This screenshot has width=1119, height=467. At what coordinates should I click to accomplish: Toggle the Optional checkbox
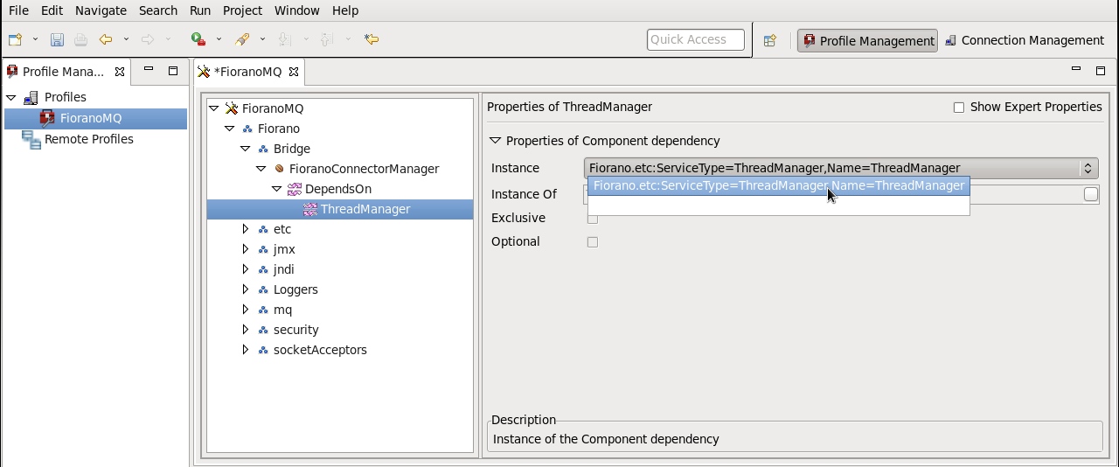(x=593, y=242)
